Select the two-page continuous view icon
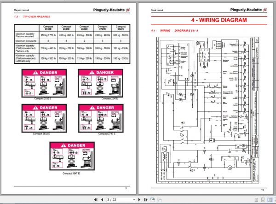This screenshot has width=276, height=204. click(275, 200)
